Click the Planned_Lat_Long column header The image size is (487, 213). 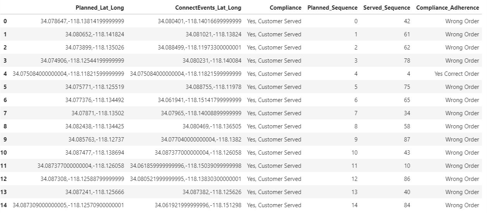click(x=100, y=8)
